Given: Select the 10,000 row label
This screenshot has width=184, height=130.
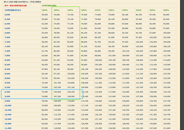Looking at the screenshot, I should click(x=8, y=105).
